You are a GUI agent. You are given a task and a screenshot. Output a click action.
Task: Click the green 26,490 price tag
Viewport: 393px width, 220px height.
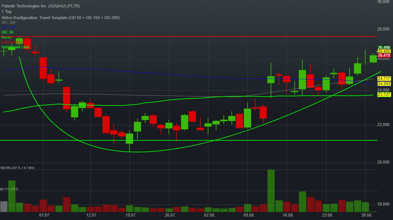(x=384, y=47)
